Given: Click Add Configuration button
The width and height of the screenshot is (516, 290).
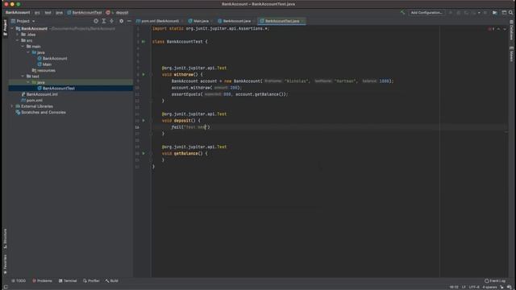Looking at the screenshot, I should (x=427, y=13).
